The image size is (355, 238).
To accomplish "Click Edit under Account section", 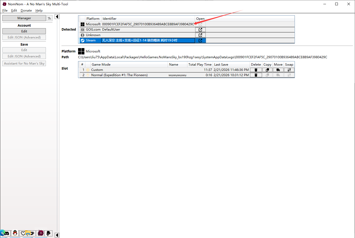I will [24, 31].
